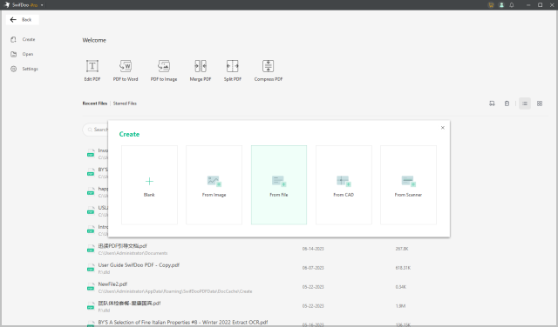The height and width of the screenshot is (327, 558).
Task: Open the notifications bell
Action: [x=512, y=5]
